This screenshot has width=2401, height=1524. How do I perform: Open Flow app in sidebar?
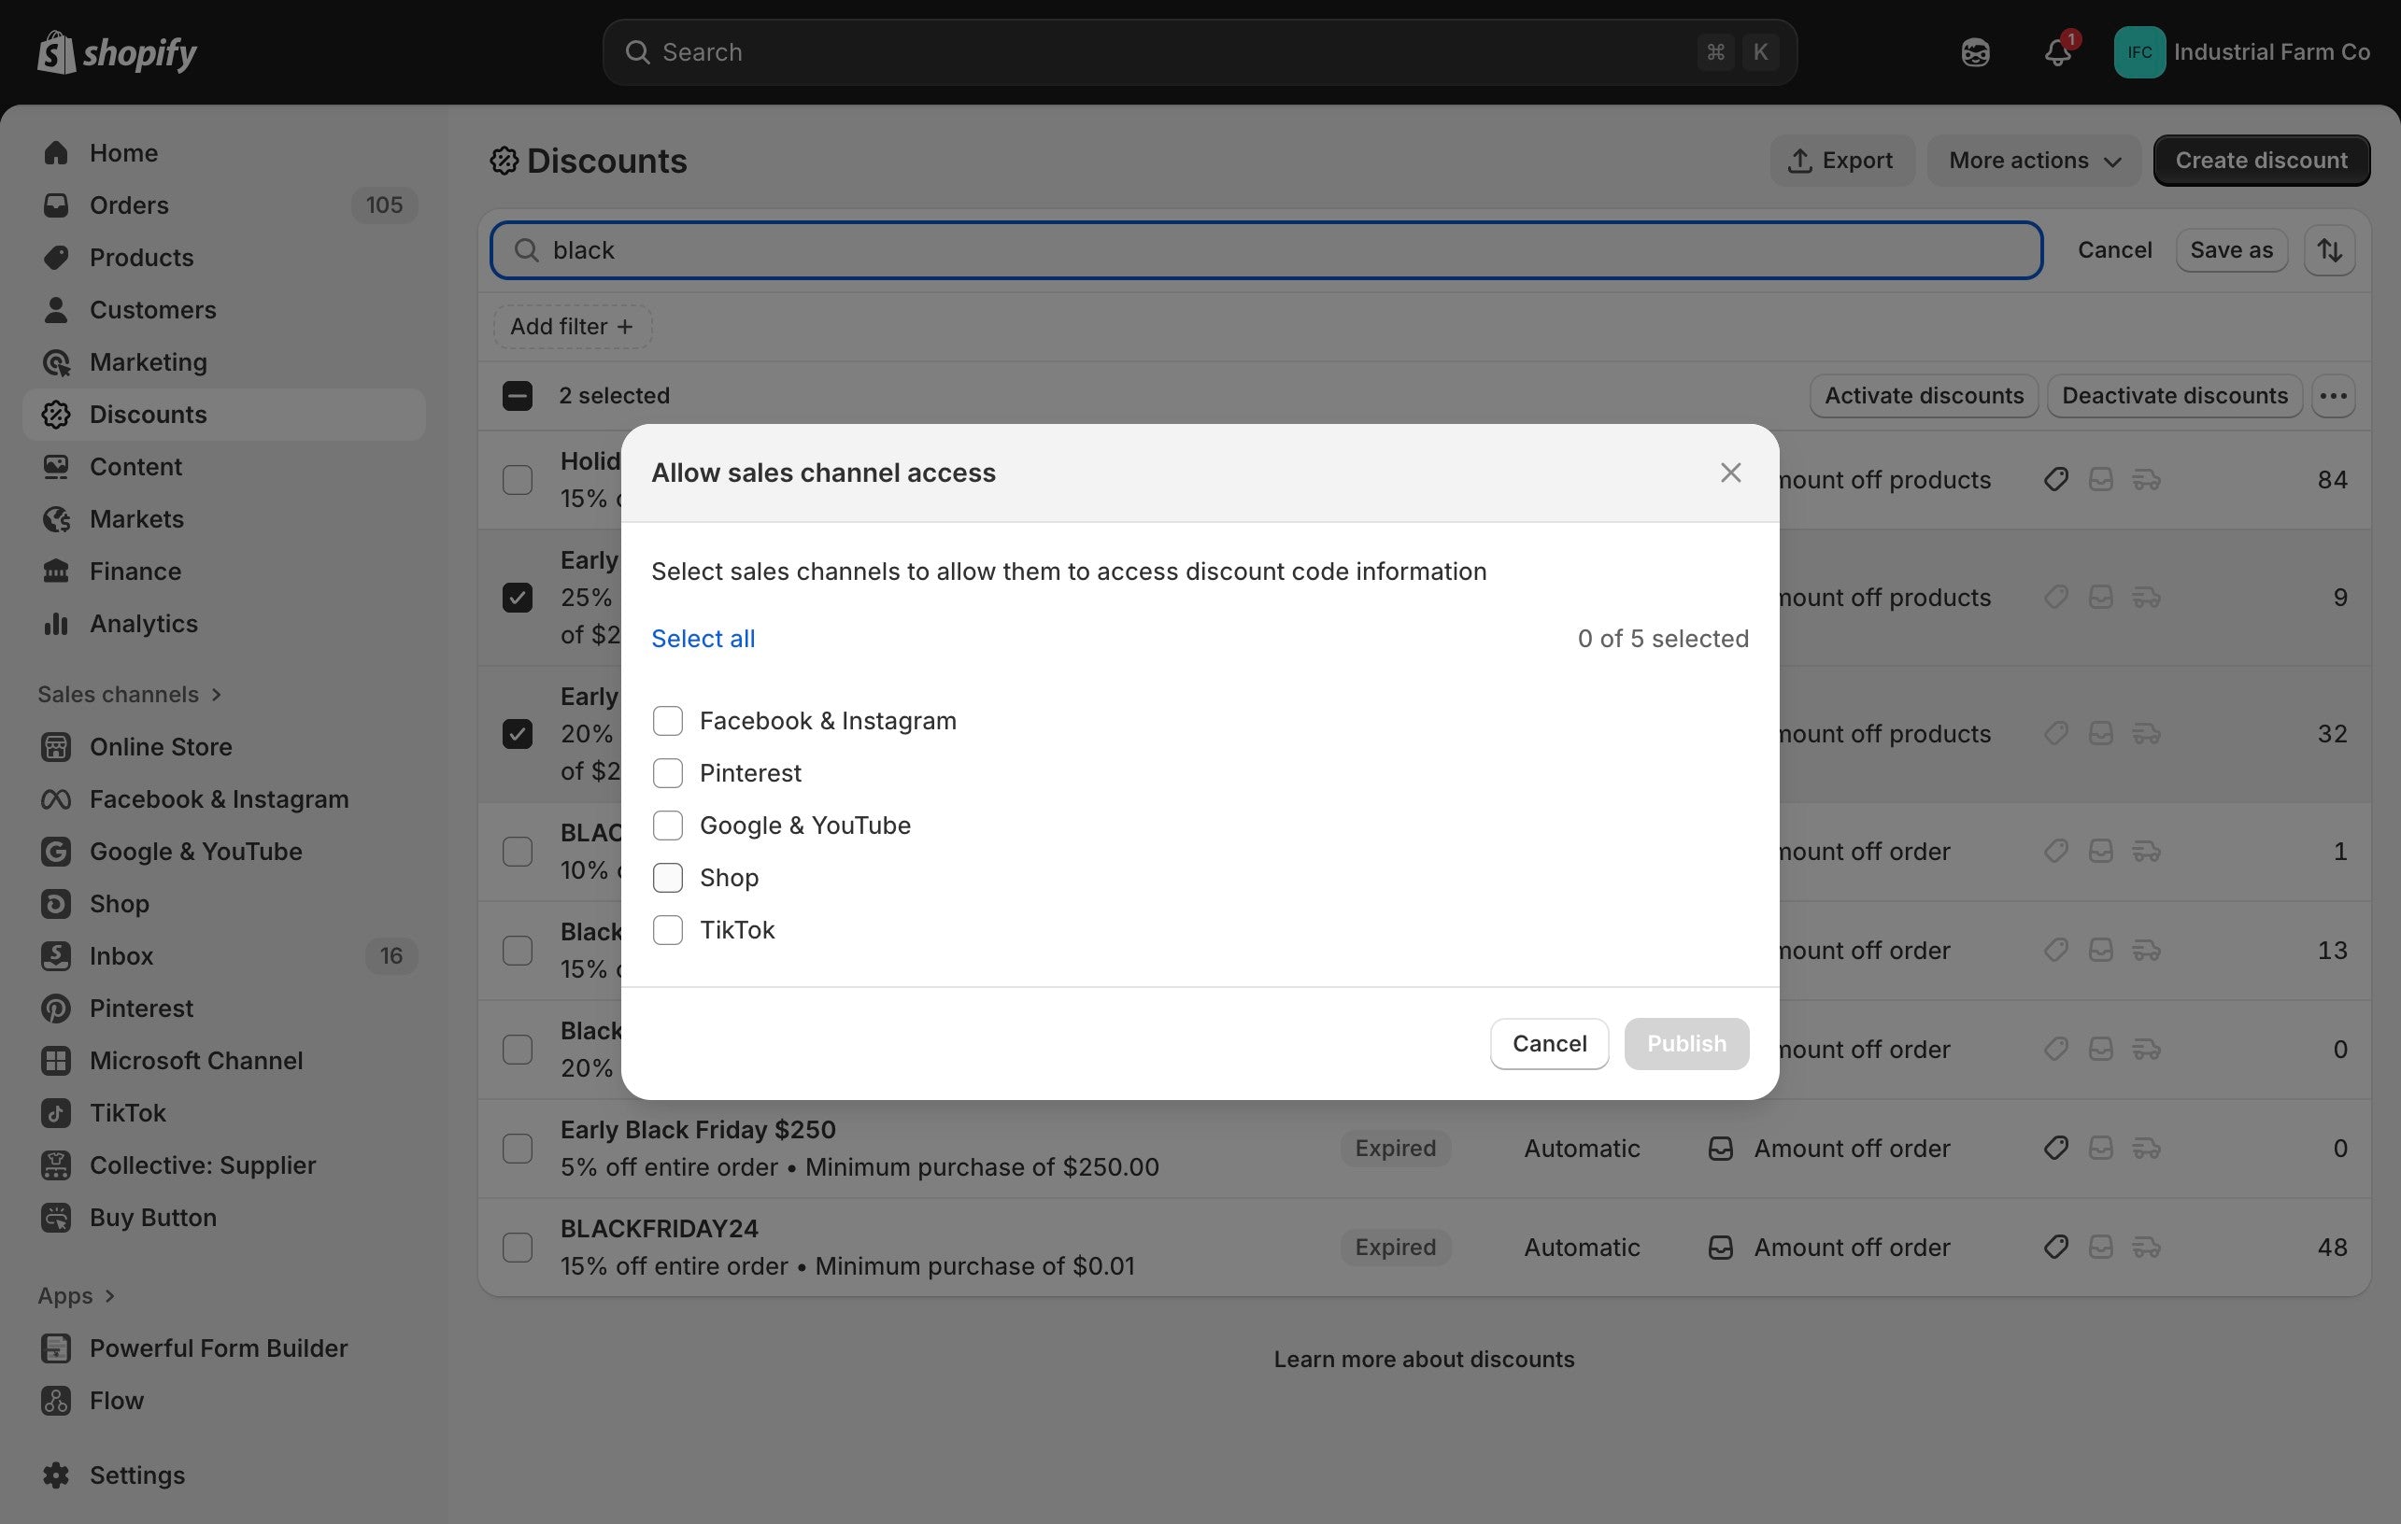(117, 1401)
